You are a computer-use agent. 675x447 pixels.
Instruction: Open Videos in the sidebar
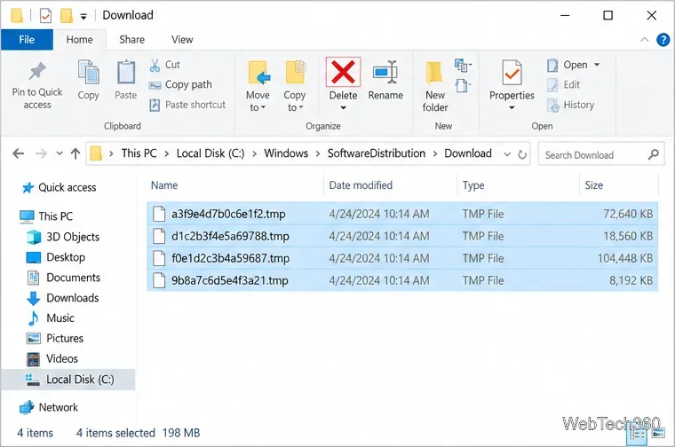[52, 359]
